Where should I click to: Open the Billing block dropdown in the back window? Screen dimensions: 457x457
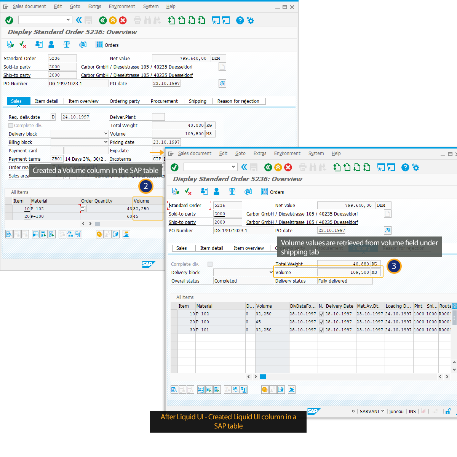point(106,142)
